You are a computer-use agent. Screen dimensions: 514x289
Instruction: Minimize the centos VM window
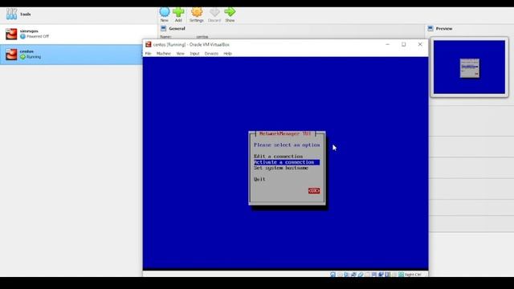pos(387,44)
